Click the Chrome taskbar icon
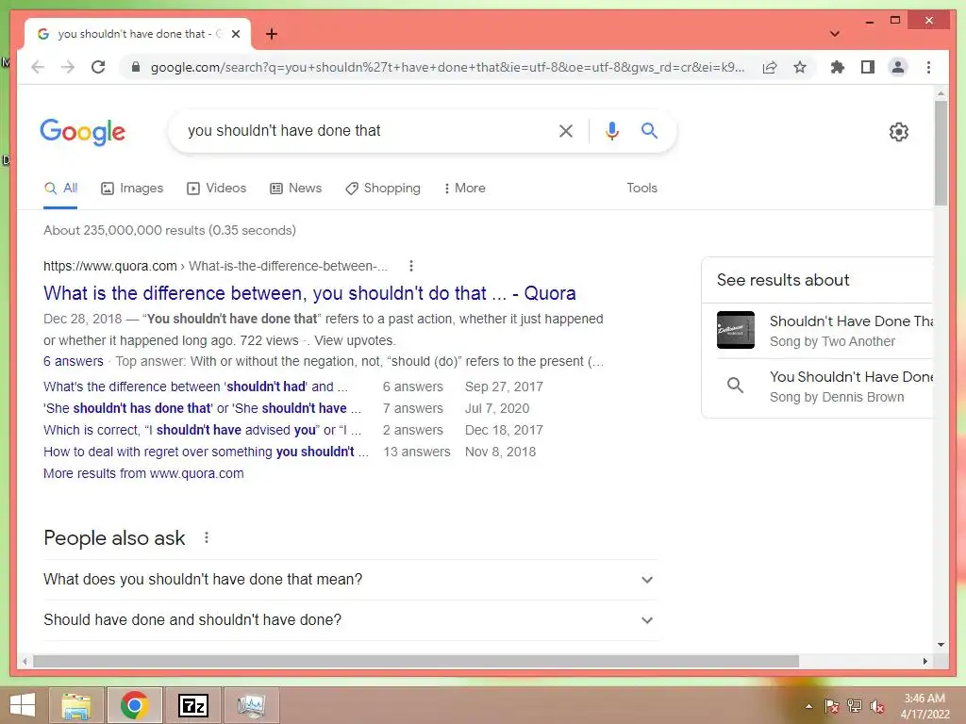 (134, 705)
